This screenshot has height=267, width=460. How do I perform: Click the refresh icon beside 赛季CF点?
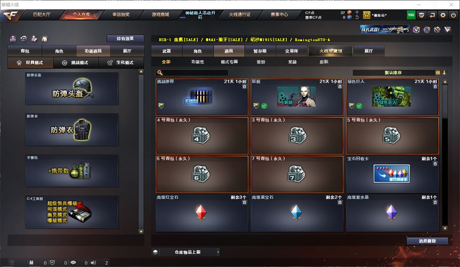tap(357, 17)
